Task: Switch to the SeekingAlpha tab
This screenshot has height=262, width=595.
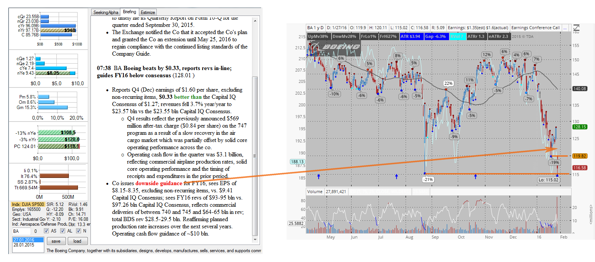Action: [x=106, y=12]
